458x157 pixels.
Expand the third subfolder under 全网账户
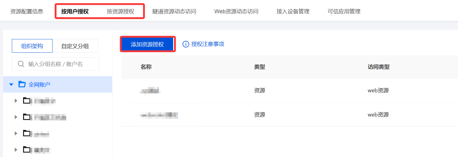(x=16, y=133)
